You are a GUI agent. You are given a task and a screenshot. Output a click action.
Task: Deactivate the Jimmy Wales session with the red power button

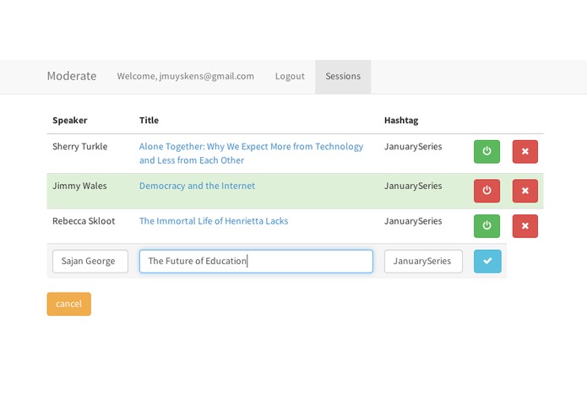click(486, 191)
